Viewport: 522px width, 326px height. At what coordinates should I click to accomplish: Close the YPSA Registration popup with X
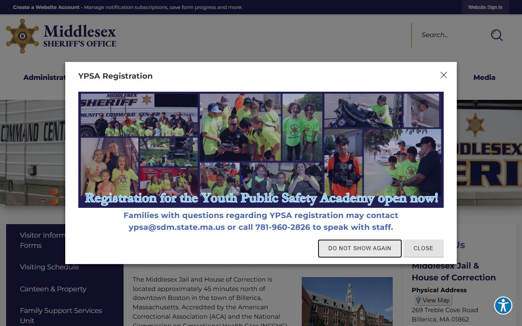(444, 75)
